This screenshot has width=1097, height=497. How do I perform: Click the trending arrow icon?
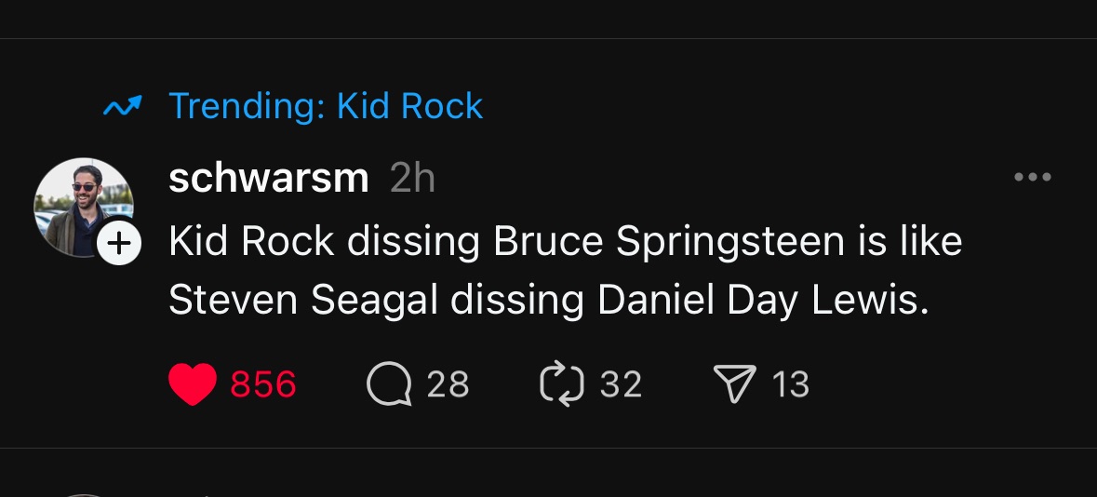[x=122, y=108]
